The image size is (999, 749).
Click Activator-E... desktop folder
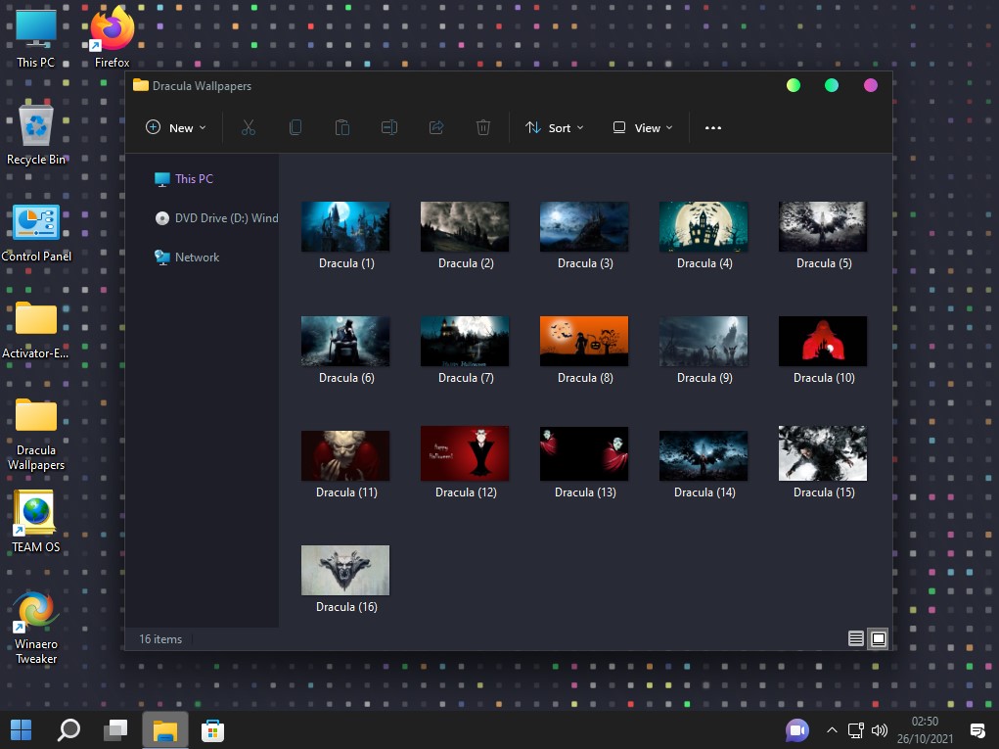coord(35,330)
